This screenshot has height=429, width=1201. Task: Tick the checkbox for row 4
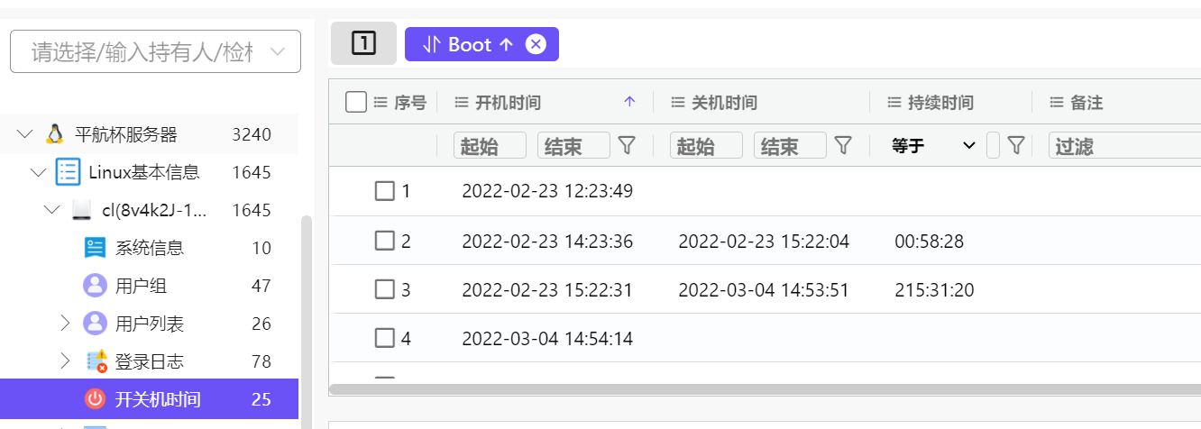point(385,338)
